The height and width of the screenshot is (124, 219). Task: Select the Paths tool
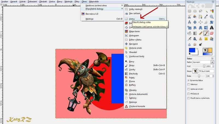click(x=201, y=17)
